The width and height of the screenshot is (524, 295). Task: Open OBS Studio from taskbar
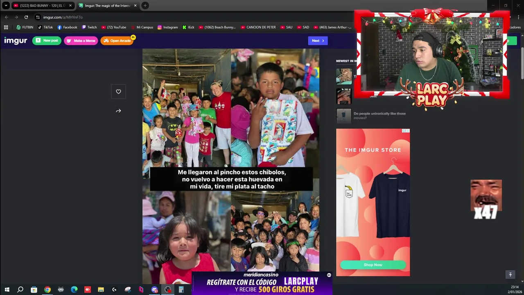pos(168,290)
